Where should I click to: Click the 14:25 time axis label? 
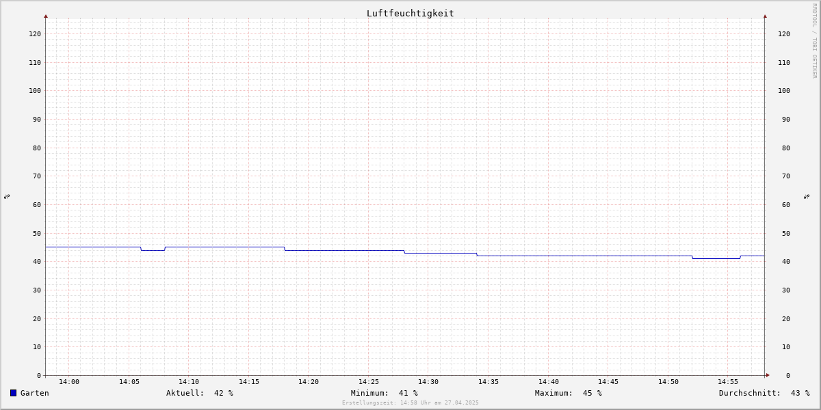[369, 382]
